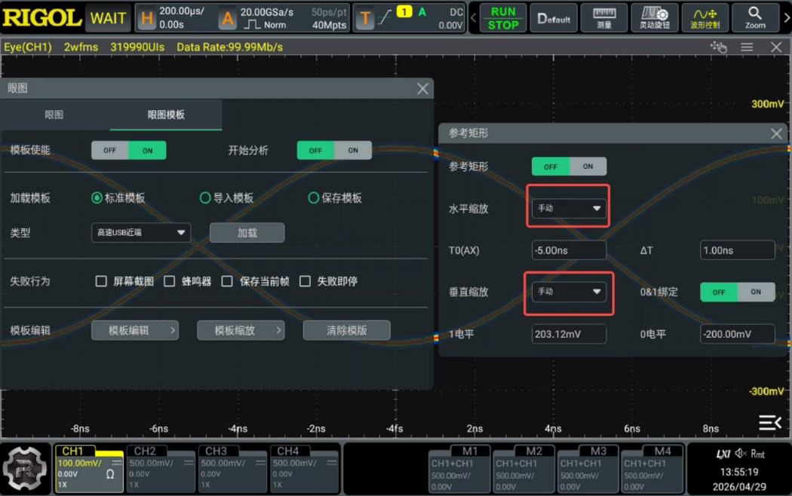The height and width of the screenshot is (496, 792).
Task: Open the measurement (测量) ruler icon
Action: [604, 18]
